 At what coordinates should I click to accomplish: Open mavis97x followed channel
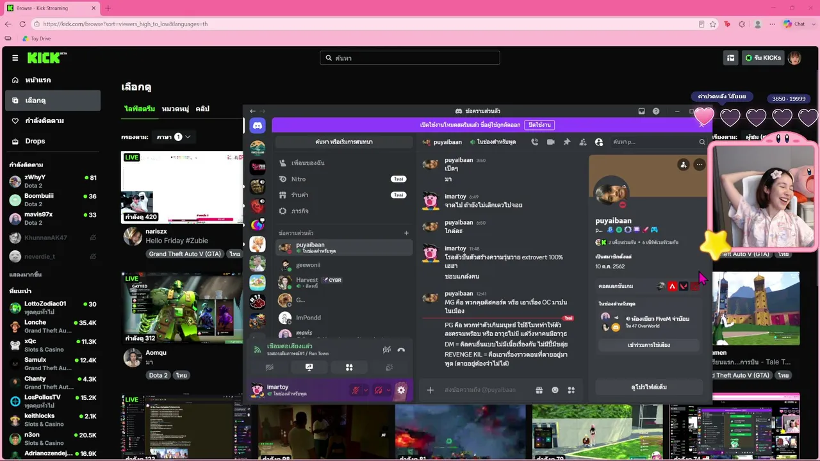click(53, 218)
